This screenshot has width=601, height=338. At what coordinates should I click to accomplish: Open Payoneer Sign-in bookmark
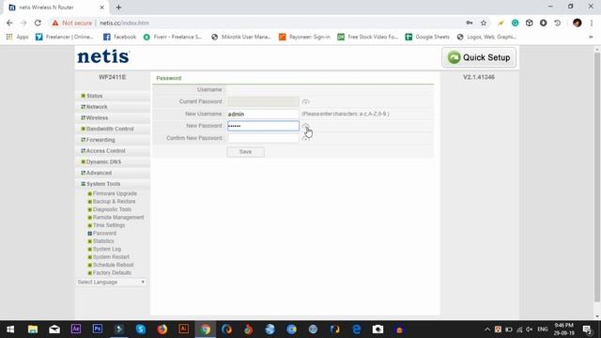tap(304, 37)
